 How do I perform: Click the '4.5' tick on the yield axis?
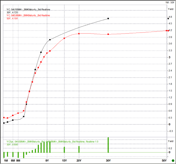[x=170, y=23]
